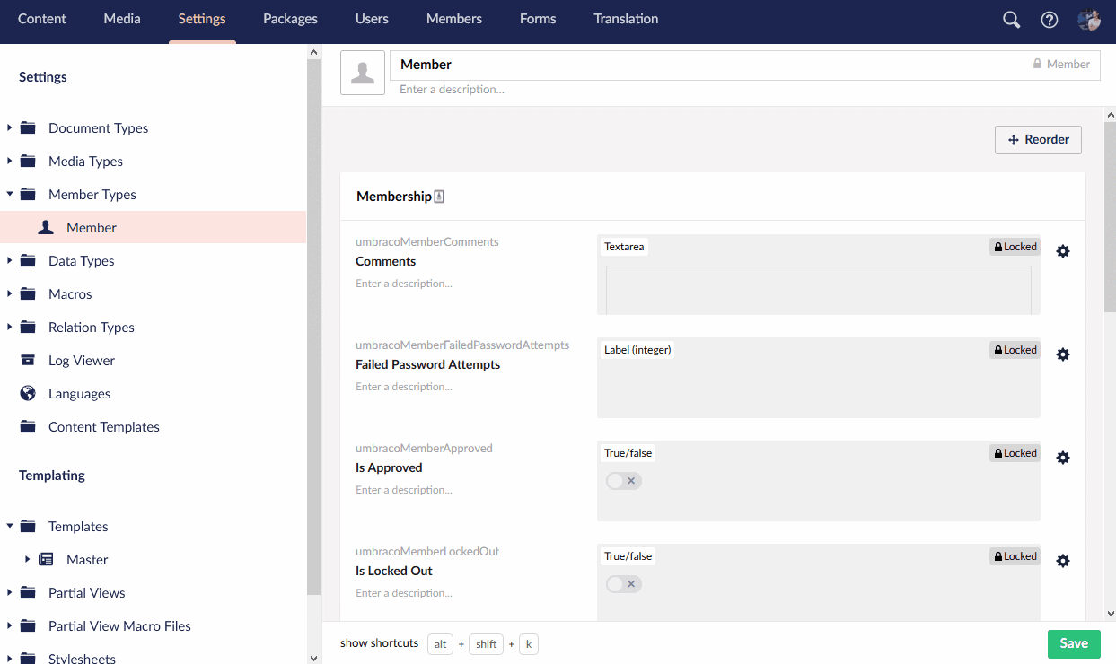This screenshot has width=1116, height=664.
Task: Expand the Master template arrow
Action: coord(28,560)
